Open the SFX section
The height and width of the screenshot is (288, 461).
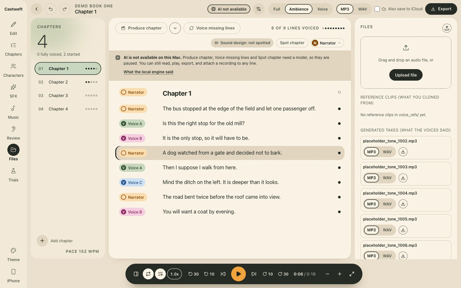coord(13,91)
